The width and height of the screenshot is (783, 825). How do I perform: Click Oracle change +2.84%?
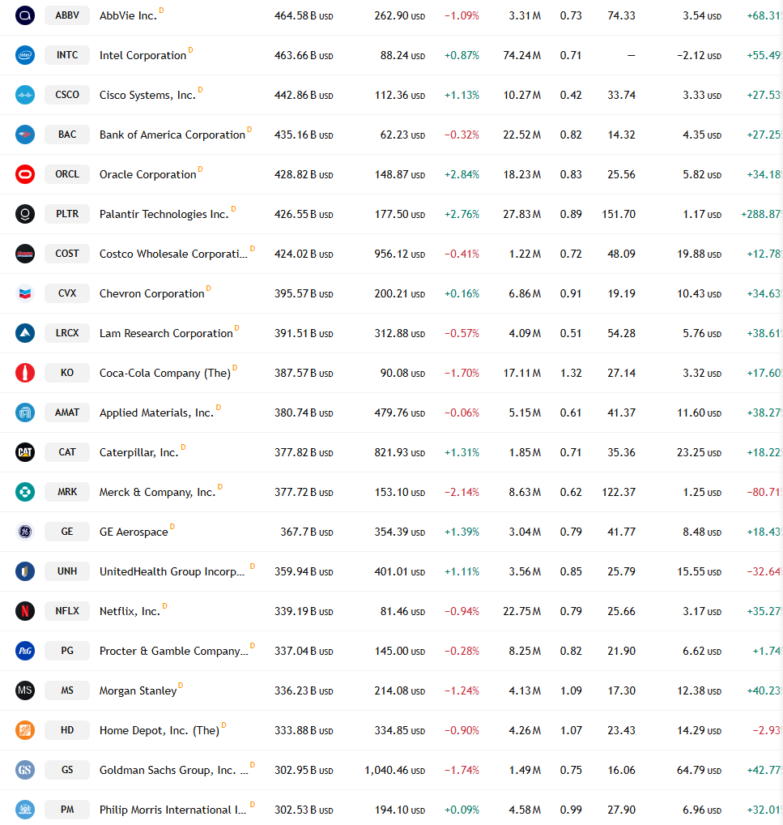462,175
